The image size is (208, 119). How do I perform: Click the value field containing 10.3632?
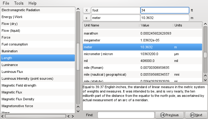(165, 18)
